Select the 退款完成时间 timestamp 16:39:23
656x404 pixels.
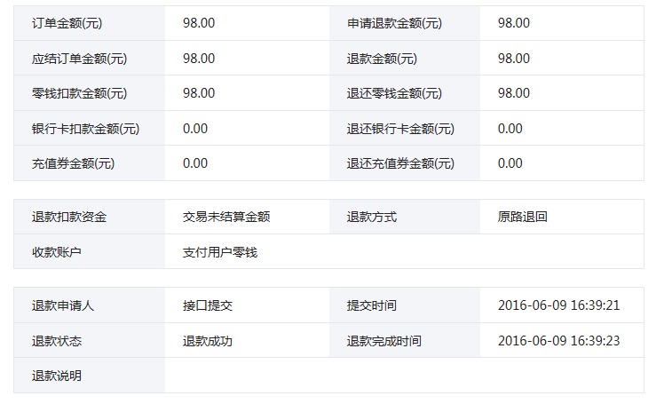(x=595, y=341)
